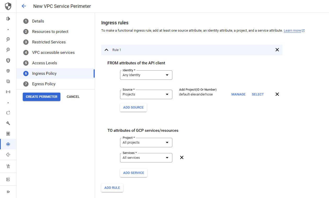Remove the All services row
329x198 pixels.
(182, 157)
